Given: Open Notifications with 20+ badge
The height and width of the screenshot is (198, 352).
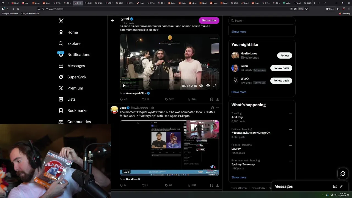Looking at the screenshot, I should coord(74,54).
